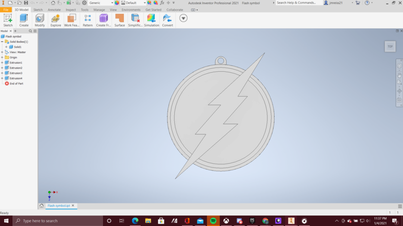Click the TOP face of ViewCube
Screen dimensions: 403x226
tap(390, 46)
